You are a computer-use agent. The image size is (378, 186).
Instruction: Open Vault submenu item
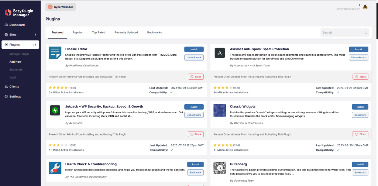point(13,77)
